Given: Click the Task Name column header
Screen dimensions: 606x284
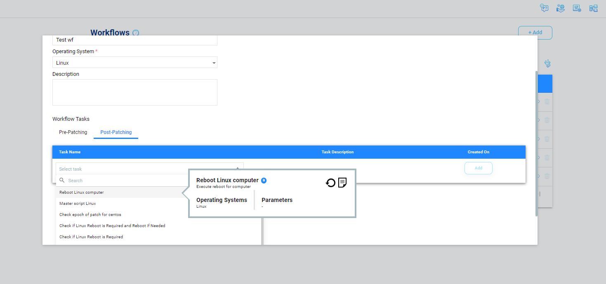Looking at the screenshot, I should (x=70, y=152).
